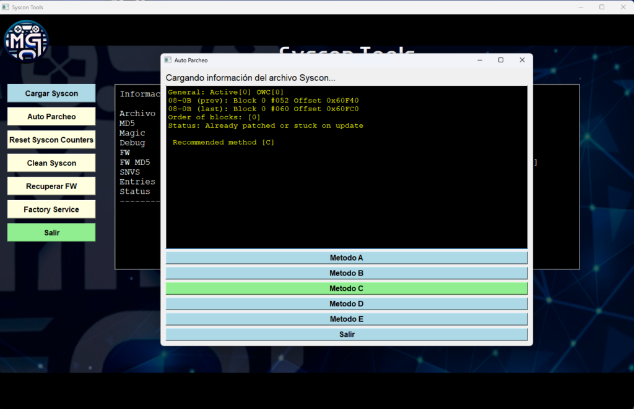
Task: Select the Metodo B button
Action: coord(346,273)
